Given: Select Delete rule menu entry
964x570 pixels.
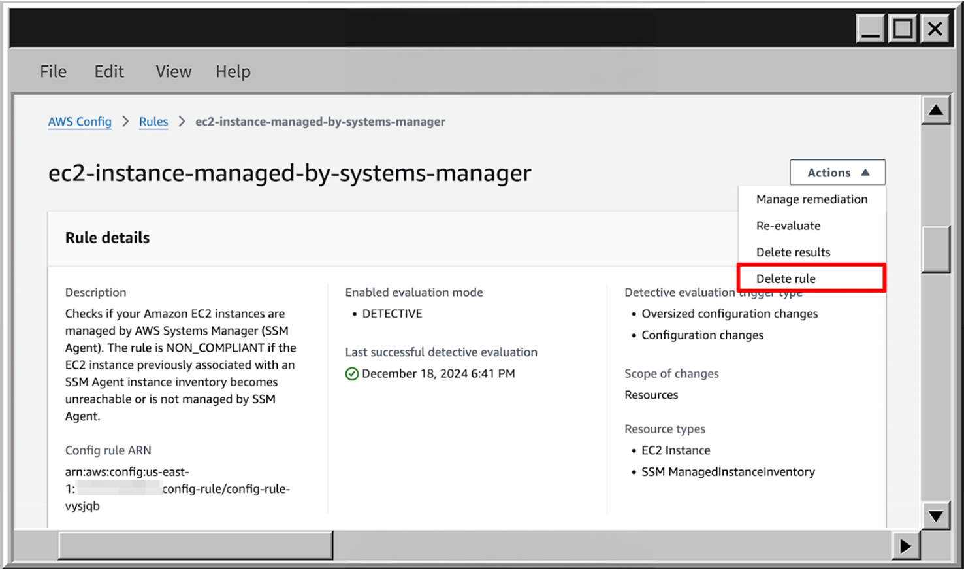Looking at the screenshot, I should tap(812, 278).
